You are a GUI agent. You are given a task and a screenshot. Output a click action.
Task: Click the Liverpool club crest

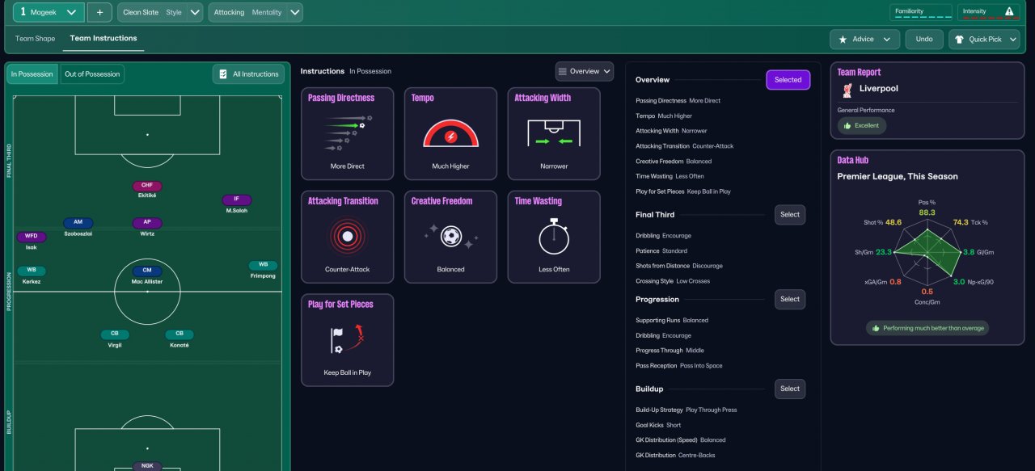point(847,90)
